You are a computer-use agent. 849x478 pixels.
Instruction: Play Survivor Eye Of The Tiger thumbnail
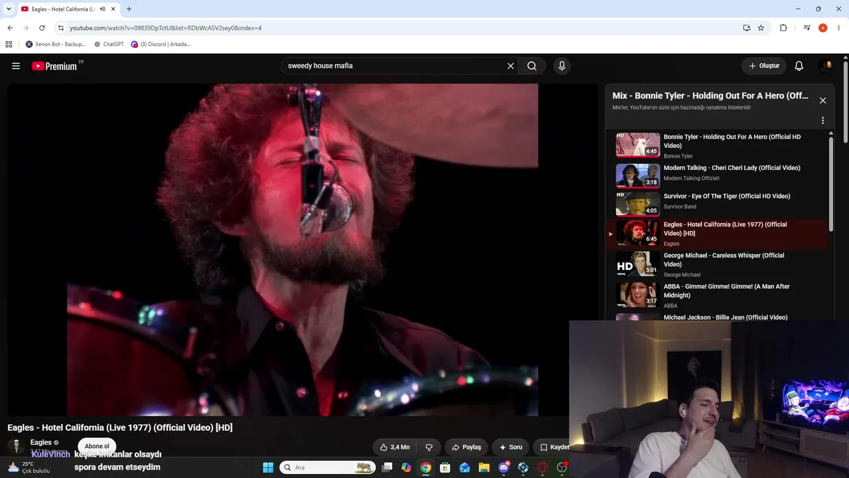click(x=638, y=204)
